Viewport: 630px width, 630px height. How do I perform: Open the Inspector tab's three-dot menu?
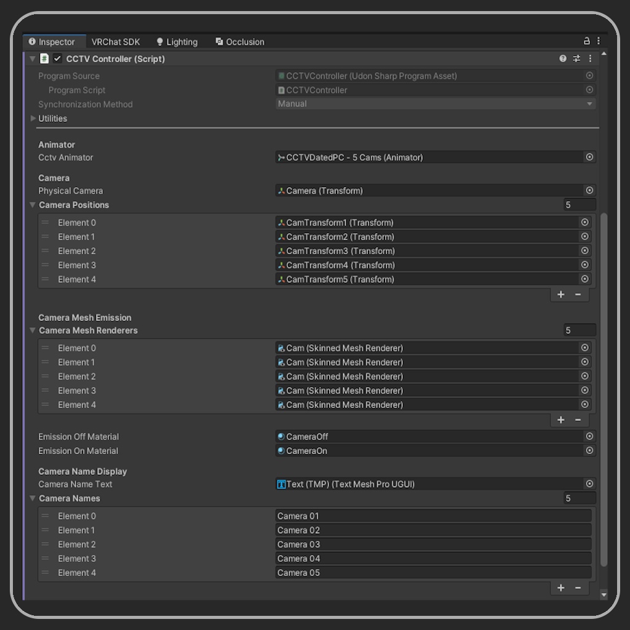click(x=598, y=41)
